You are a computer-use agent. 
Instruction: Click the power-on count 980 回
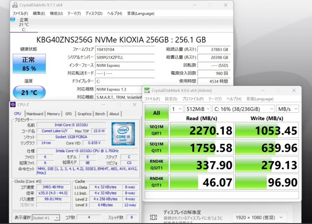(x=214, y=73)
